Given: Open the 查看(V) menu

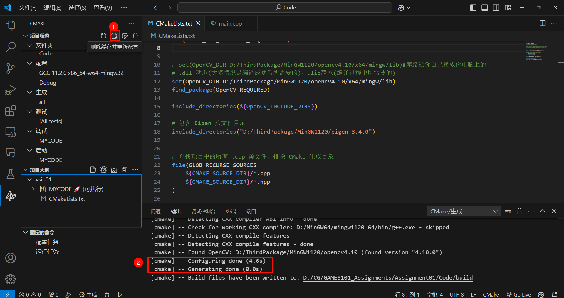Looking at the screenshot, I should pos(103,8).
